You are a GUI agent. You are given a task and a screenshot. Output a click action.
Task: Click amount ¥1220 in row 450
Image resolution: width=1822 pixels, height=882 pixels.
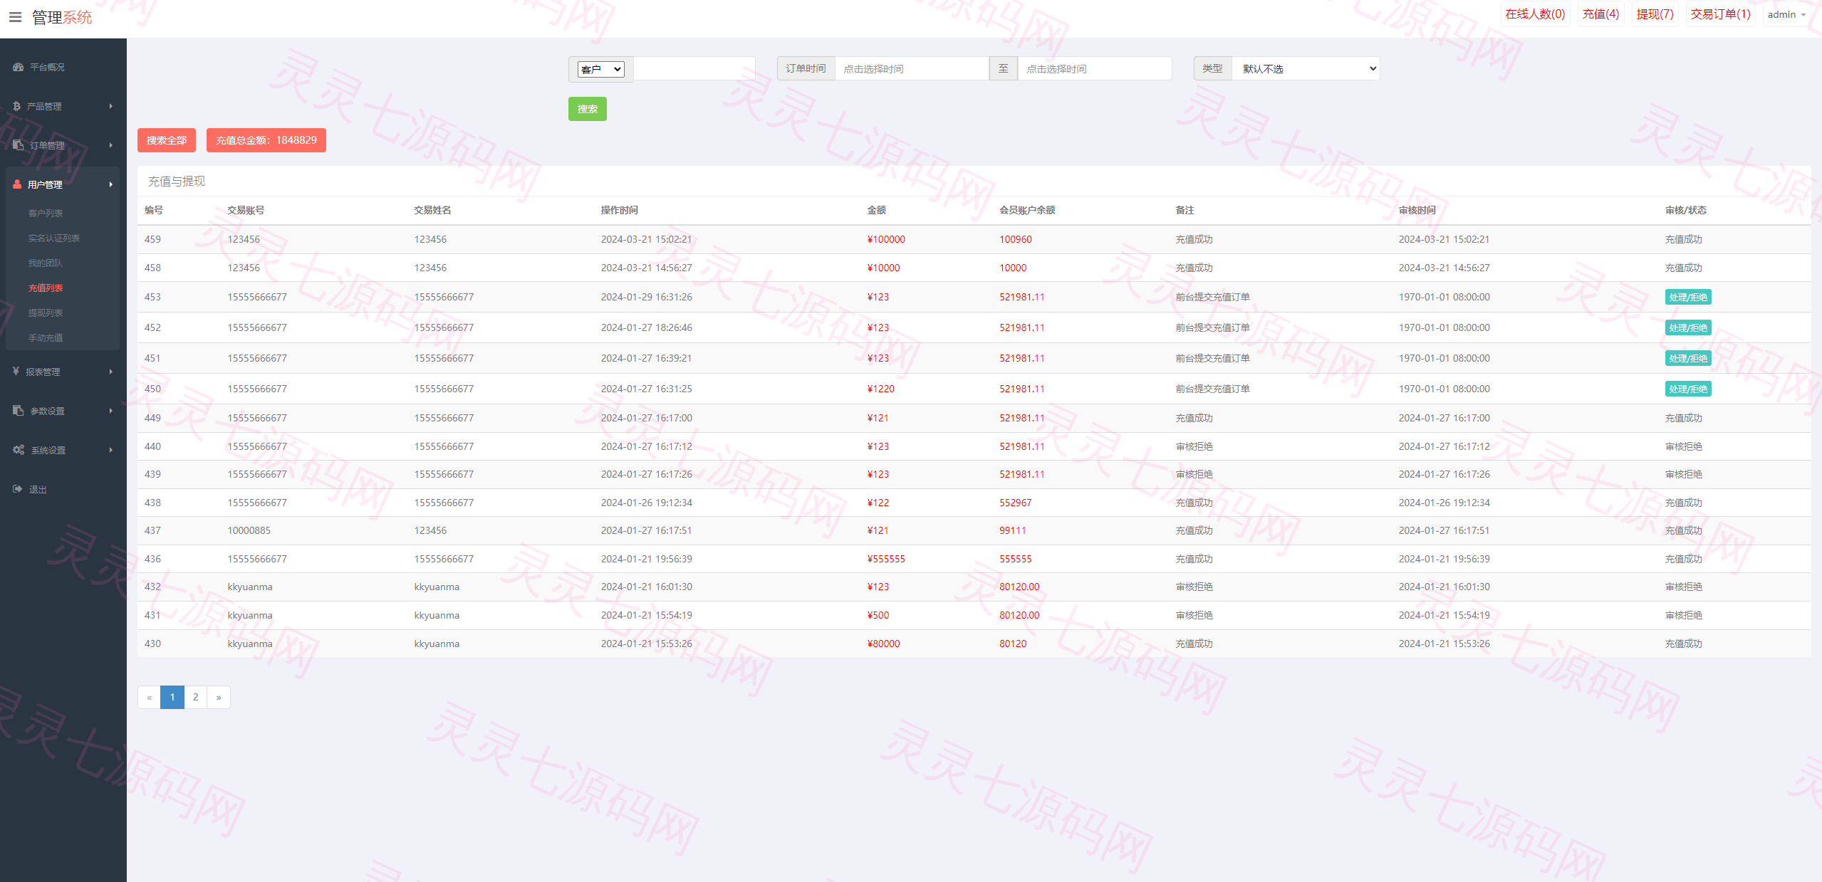pyautogui.click(x=881, y=389)
